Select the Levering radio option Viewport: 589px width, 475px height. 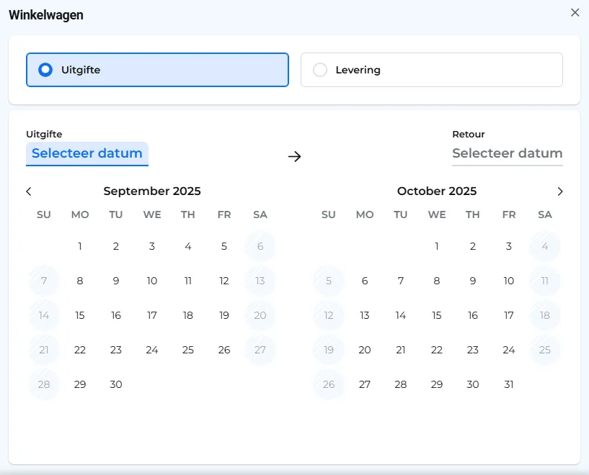click(321, 70)
